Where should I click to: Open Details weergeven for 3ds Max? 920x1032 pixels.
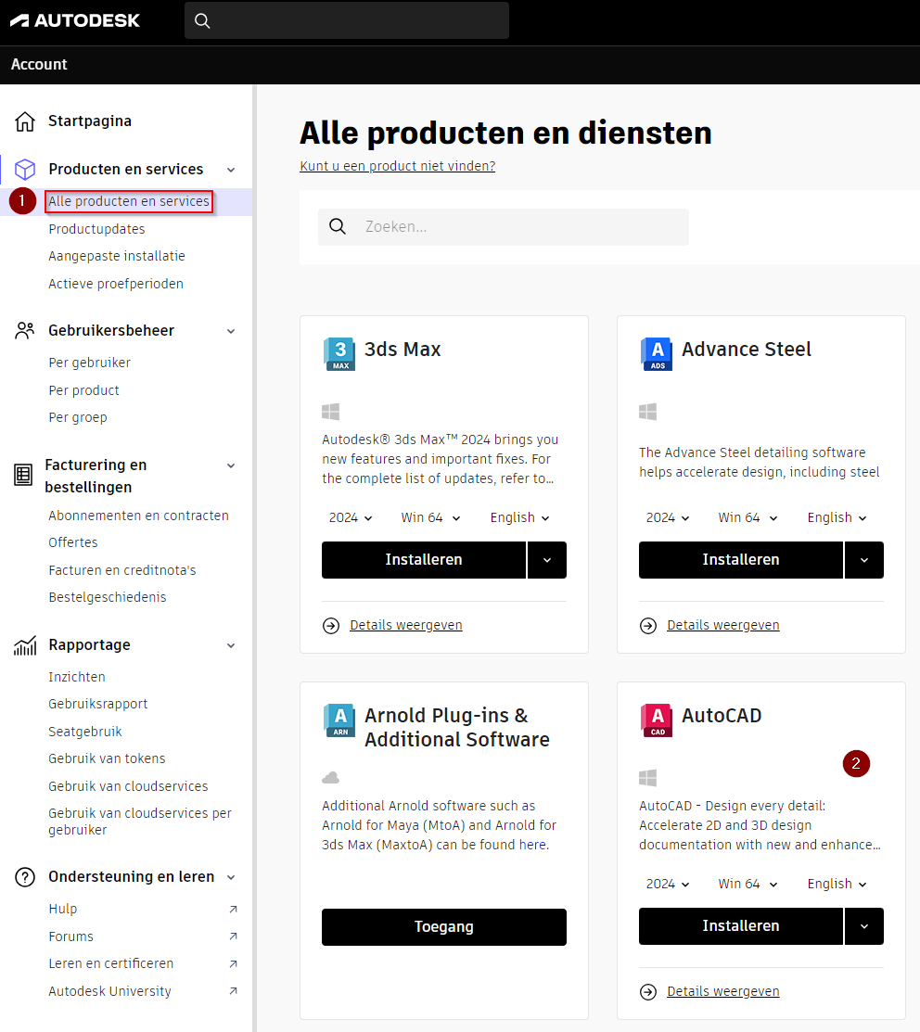406,625
